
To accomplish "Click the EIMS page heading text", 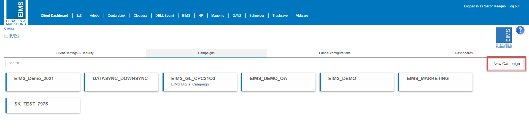I will [x=12, y=36].
